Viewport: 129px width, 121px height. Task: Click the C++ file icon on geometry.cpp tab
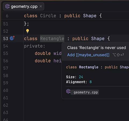pos(8,6)
